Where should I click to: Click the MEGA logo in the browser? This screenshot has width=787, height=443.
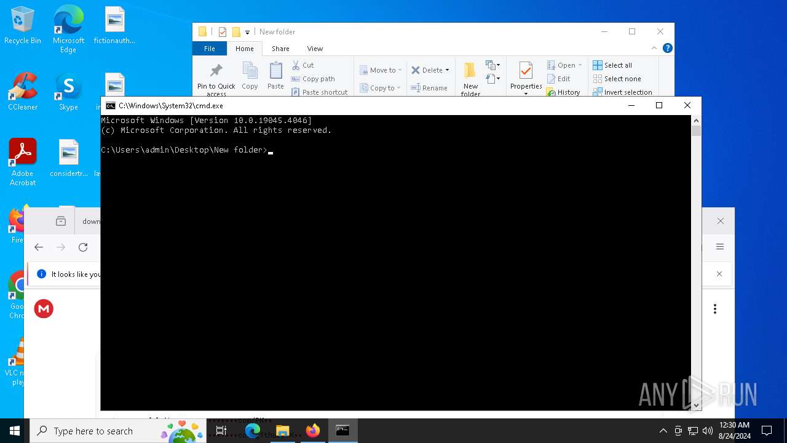tap(44, 309)
